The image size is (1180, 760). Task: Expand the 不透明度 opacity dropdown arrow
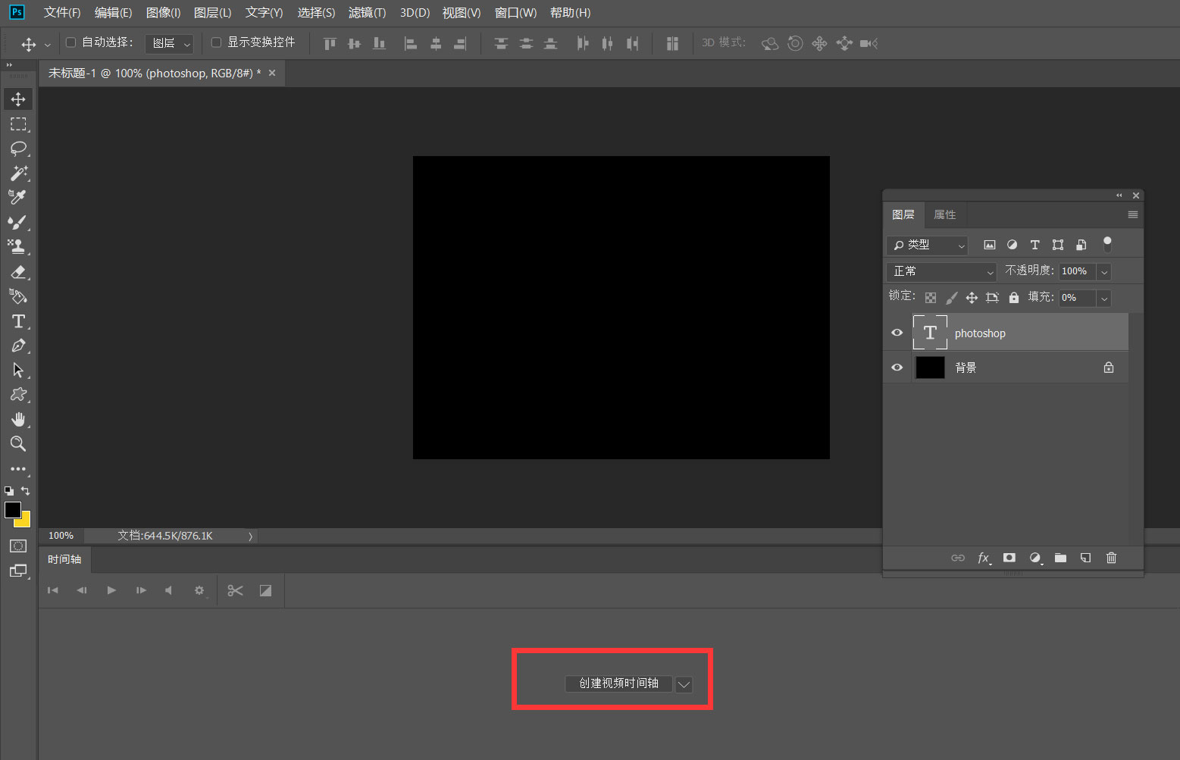click(x=1104, y=271)
